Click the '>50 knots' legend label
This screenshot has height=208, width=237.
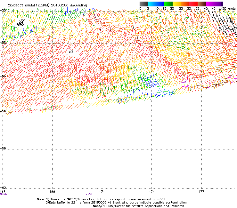click(228, 8)
